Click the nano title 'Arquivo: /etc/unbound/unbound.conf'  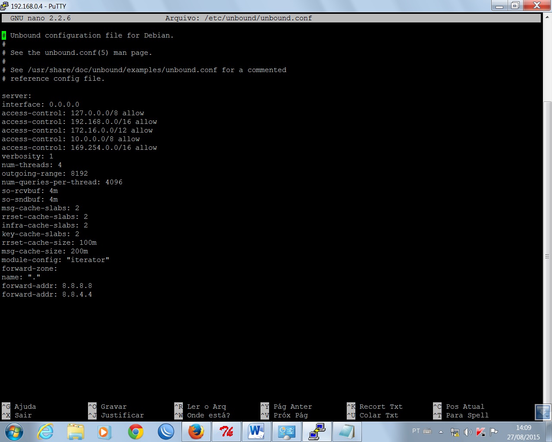click(x=238, y=18)
